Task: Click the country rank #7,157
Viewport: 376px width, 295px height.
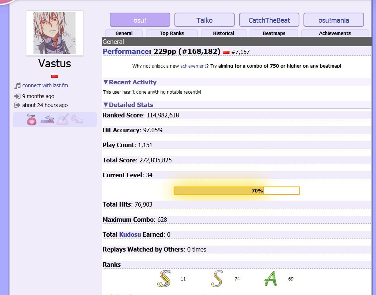Action: coord(241,52)
